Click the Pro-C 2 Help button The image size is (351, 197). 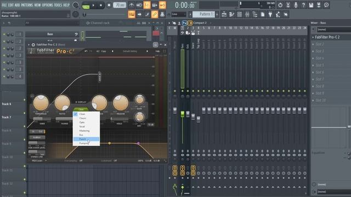[157, 51]
